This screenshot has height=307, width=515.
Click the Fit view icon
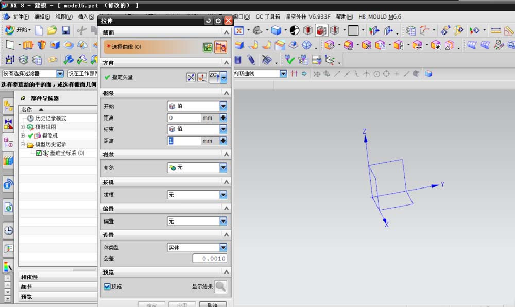tap(239, 30)
